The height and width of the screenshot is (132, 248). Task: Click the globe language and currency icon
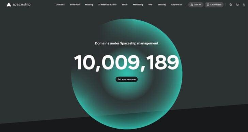pyautogui.click(x=231, y=5)
